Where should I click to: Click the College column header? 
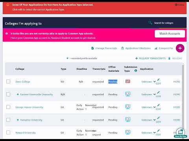(20, 69)
